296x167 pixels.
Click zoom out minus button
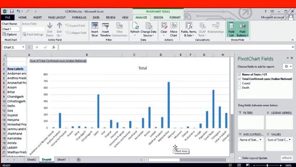coord(254,165)
